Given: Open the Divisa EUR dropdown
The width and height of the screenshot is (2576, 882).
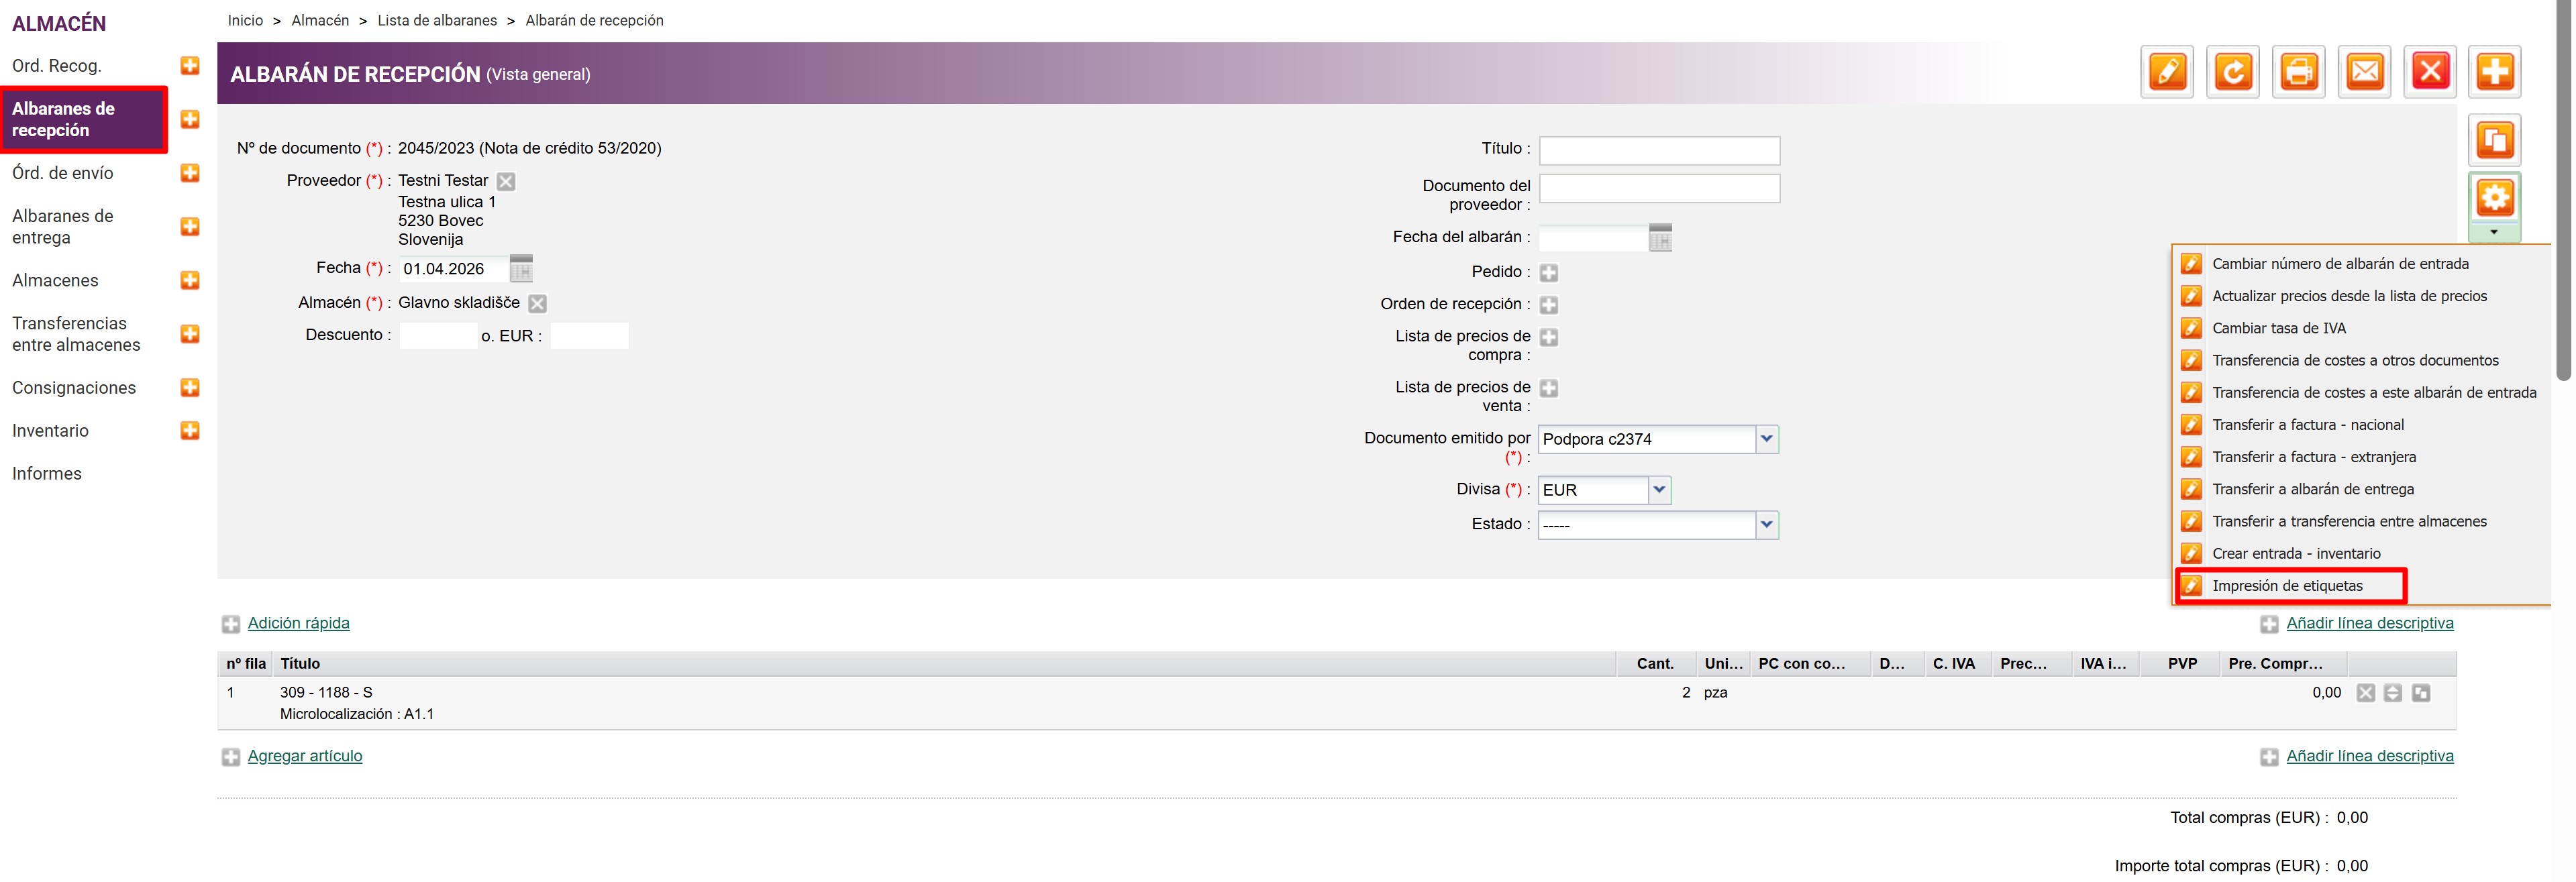Looking at the screenshot, I should pyautogui.click(x=1659, y=490).
